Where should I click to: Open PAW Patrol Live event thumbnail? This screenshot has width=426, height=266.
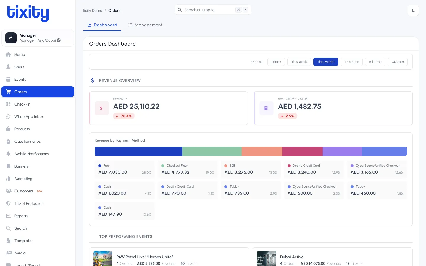coord(103,258)
